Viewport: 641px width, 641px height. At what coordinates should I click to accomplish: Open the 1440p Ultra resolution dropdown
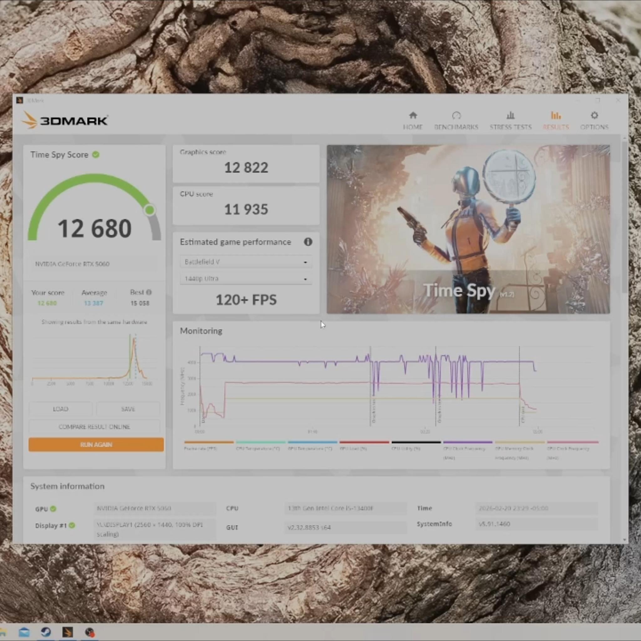(246, 279)
